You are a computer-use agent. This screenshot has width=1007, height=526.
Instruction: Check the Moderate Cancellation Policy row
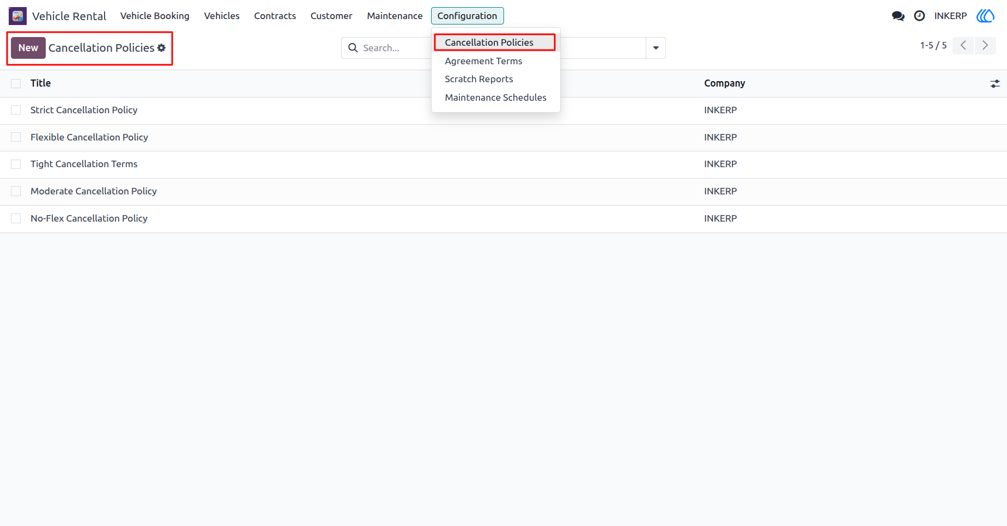(16, 191)
